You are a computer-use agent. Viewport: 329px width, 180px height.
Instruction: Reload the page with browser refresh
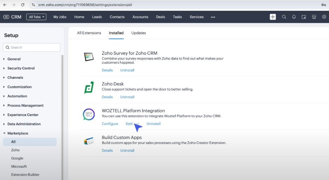point(23,5)
